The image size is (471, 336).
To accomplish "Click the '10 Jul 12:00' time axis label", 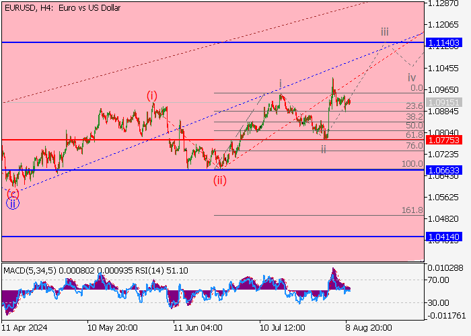I will [283, 327].
